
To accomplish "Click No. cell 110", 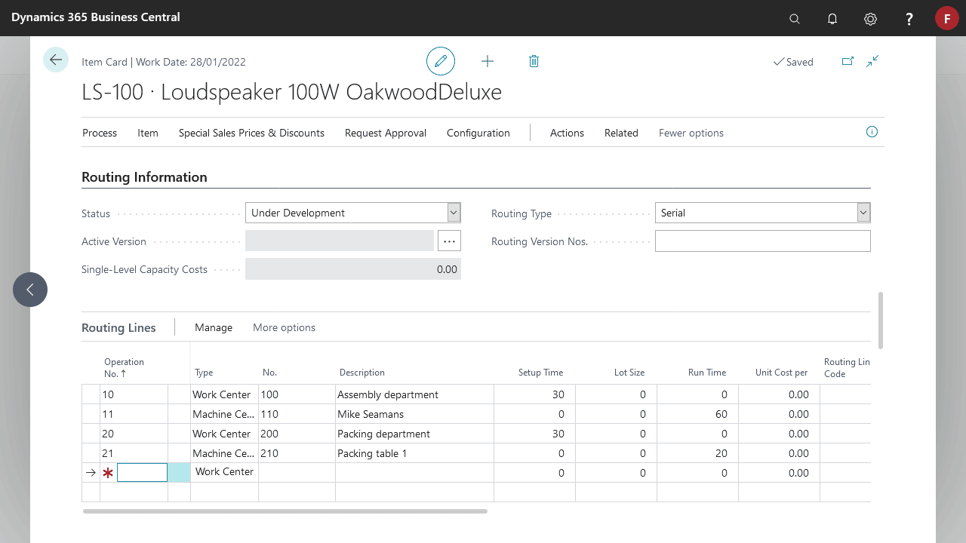I will 297,414.
